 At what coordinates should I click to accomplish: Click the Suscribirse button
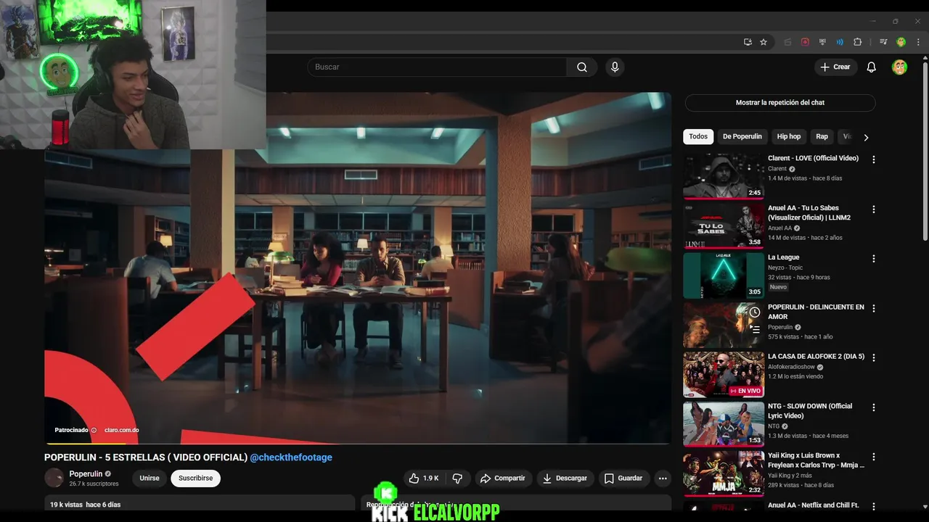coord(195,478)
